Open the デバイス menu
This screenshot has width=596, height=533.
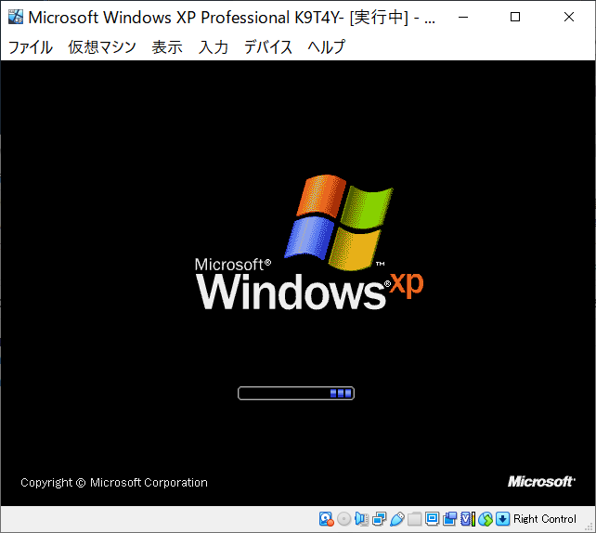click(268, 47)
